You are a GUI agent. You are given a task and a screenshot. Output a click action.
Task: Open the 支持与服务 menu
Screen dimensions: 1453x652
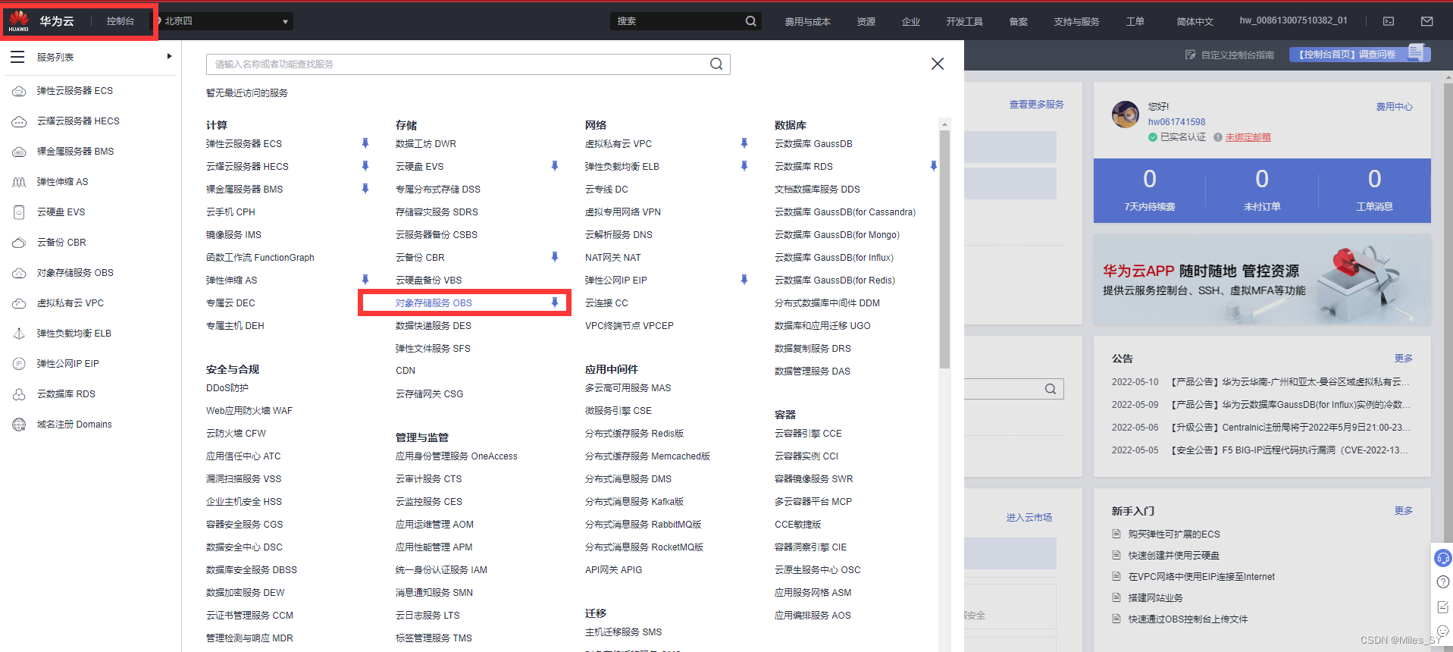point(1076,21)
